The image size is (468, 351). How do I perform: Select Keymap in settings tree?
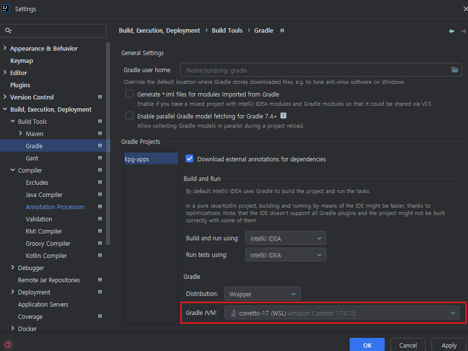21,60
